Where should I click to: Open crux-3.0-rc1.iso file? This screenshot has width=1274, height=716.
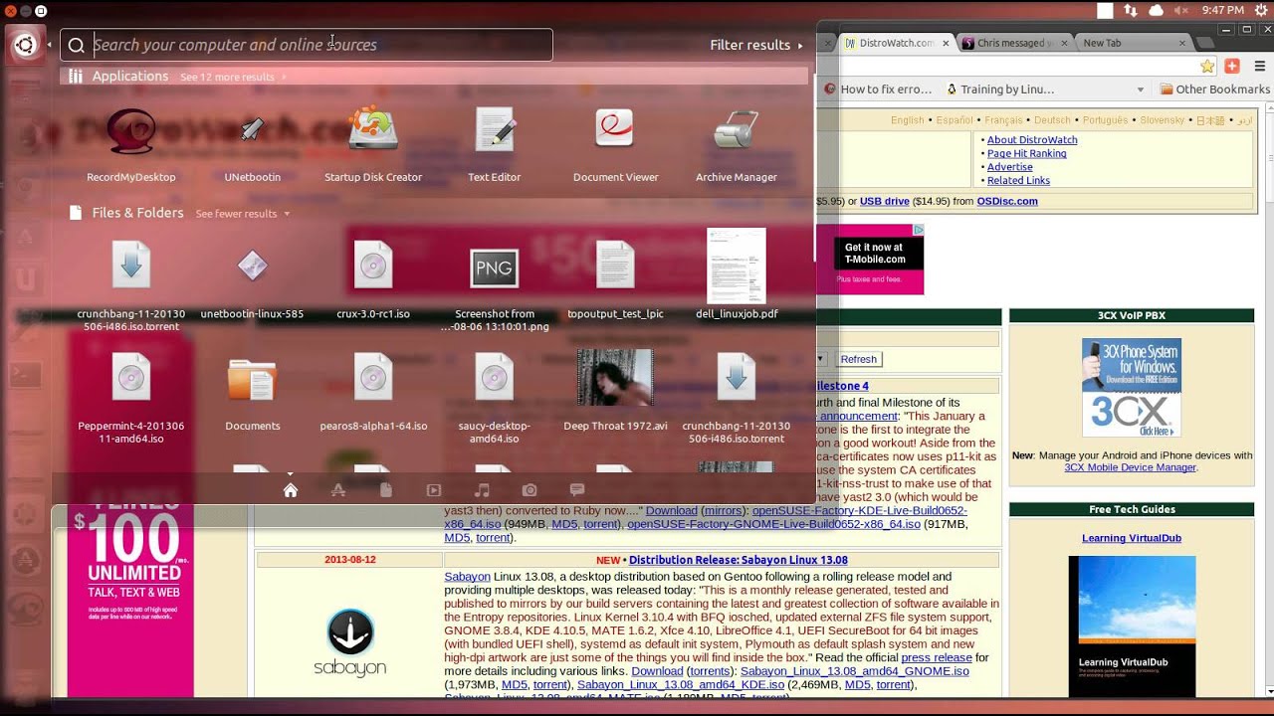[x=373, y=267]
